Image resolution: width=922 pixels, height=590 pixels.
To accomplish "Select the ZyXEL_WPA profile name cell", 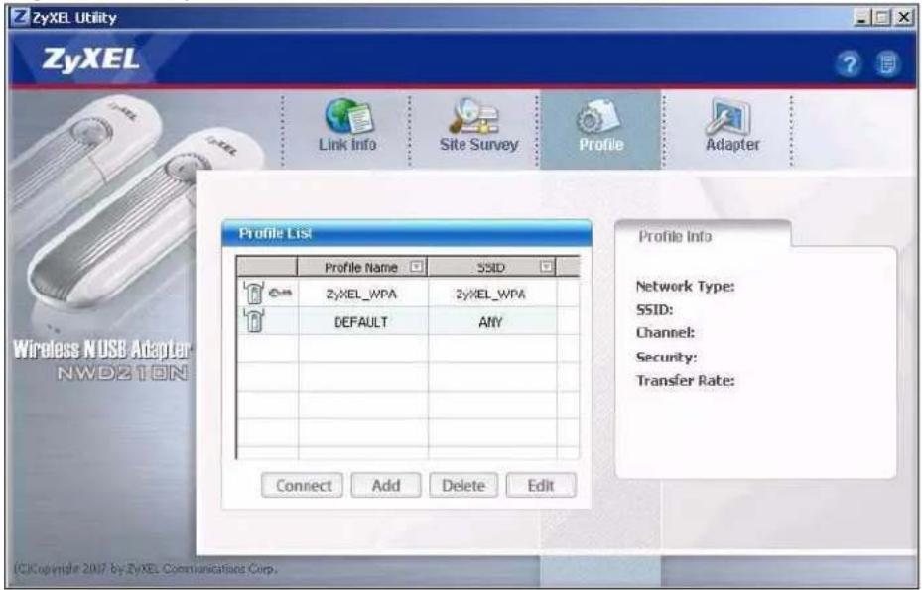I will (x=363, y=294).
